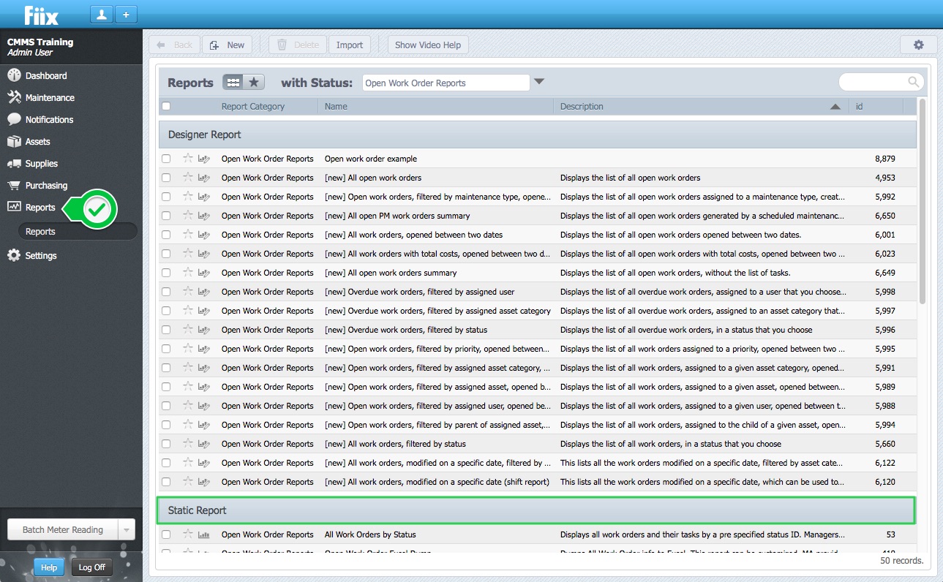
Task: Star the 'Open work order example' report
Action: pyautogui.click(x=188, y=158)
